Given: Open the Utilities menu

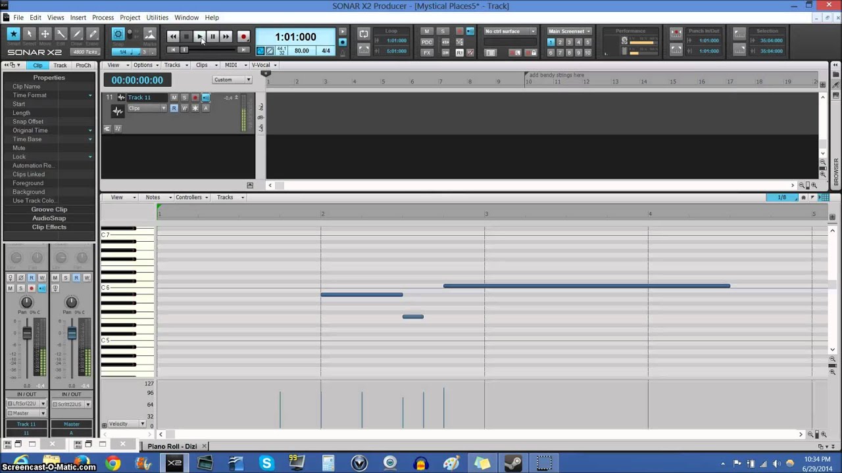Looking at the screenshot, I should pyautogui.click(x=157, y=17).
